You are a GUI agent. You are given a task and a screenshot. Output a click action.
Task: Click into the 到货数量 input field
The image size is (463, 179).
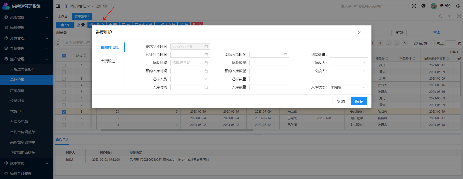click(x=348, y=55)
